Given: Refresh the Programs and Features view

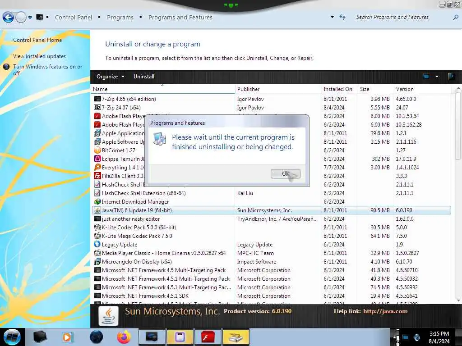Looking at the screenshot, I should [342, 17].
